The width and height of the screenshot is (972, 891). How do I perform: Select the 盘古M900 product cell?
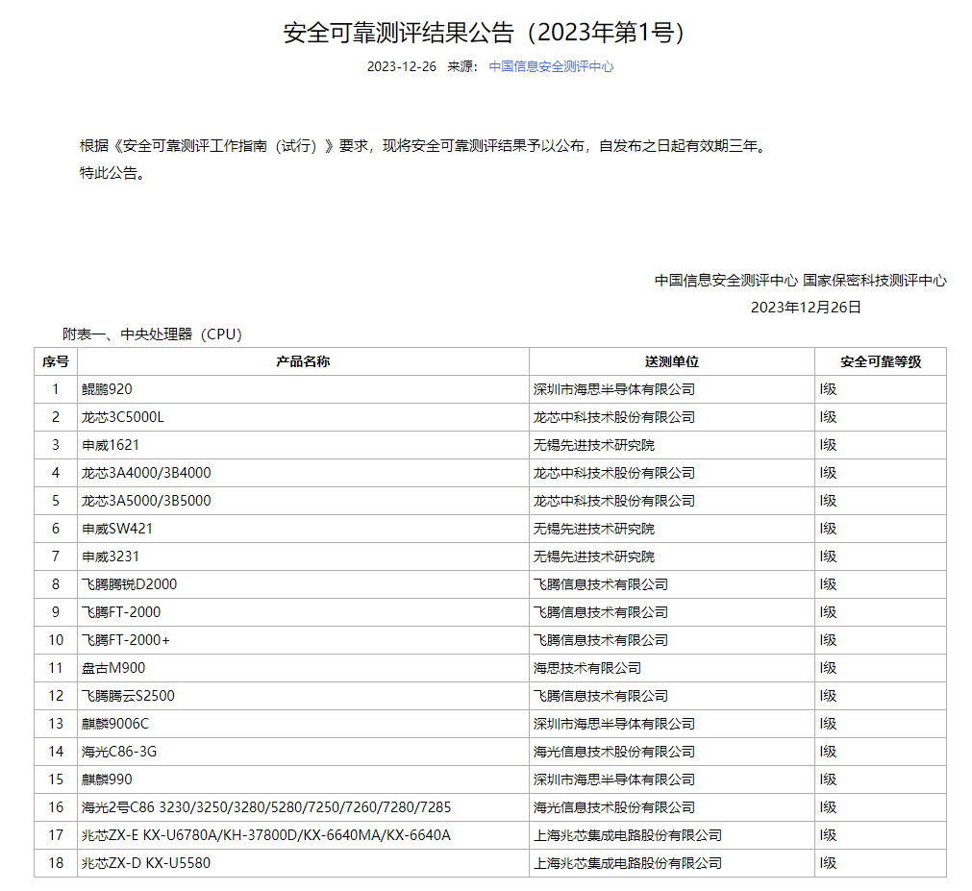[303, 669]
